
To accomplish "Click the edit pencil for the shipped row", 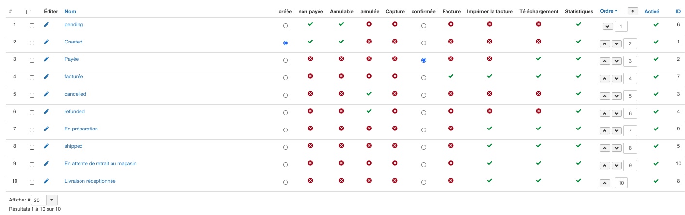I will tap(47, 146).
